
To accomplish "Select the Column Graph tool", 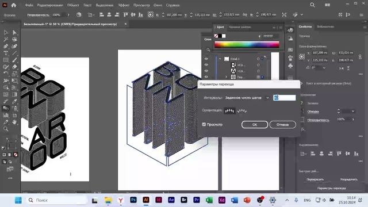I will coord(6,115).
